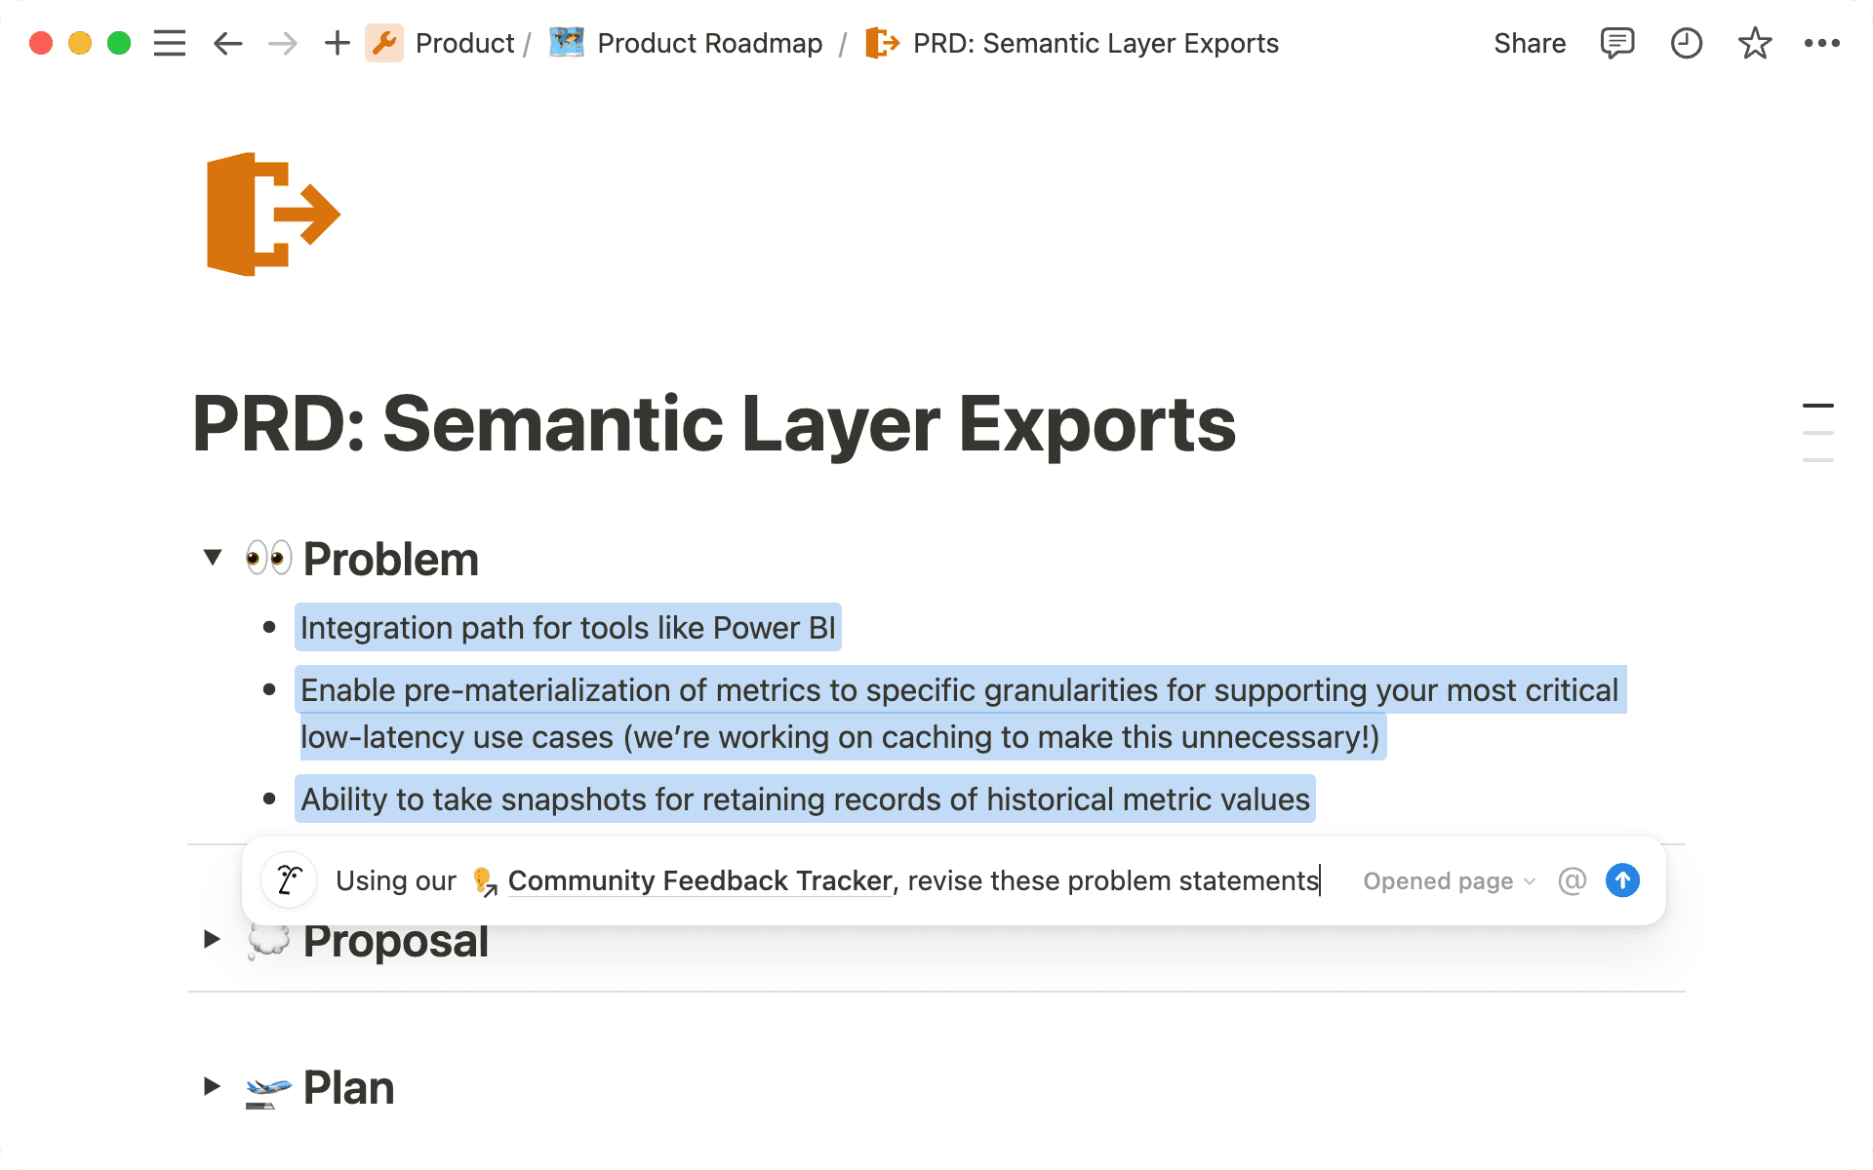Open the Community Feedback Tracker link
Screen dimensions: 1873x1170
point(698,880)
